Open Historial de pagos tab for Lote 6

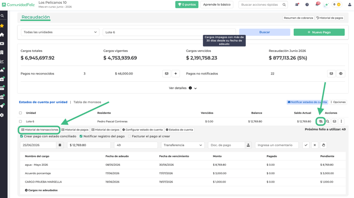75,130
